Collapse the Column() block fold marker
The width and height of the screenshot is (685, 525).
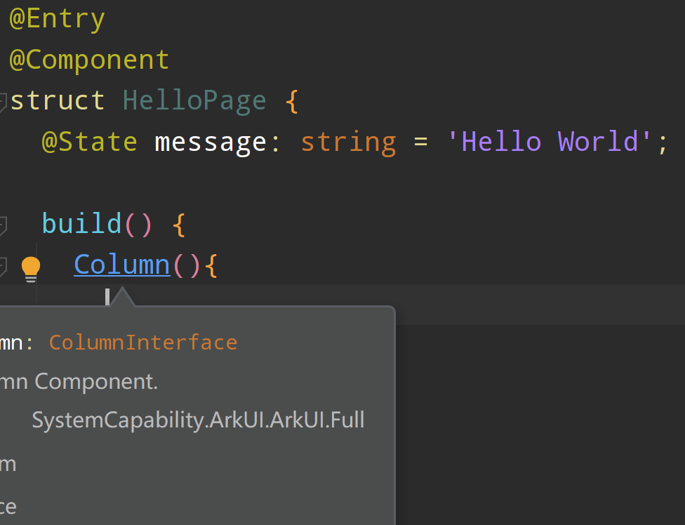click(x=2, y=267)
